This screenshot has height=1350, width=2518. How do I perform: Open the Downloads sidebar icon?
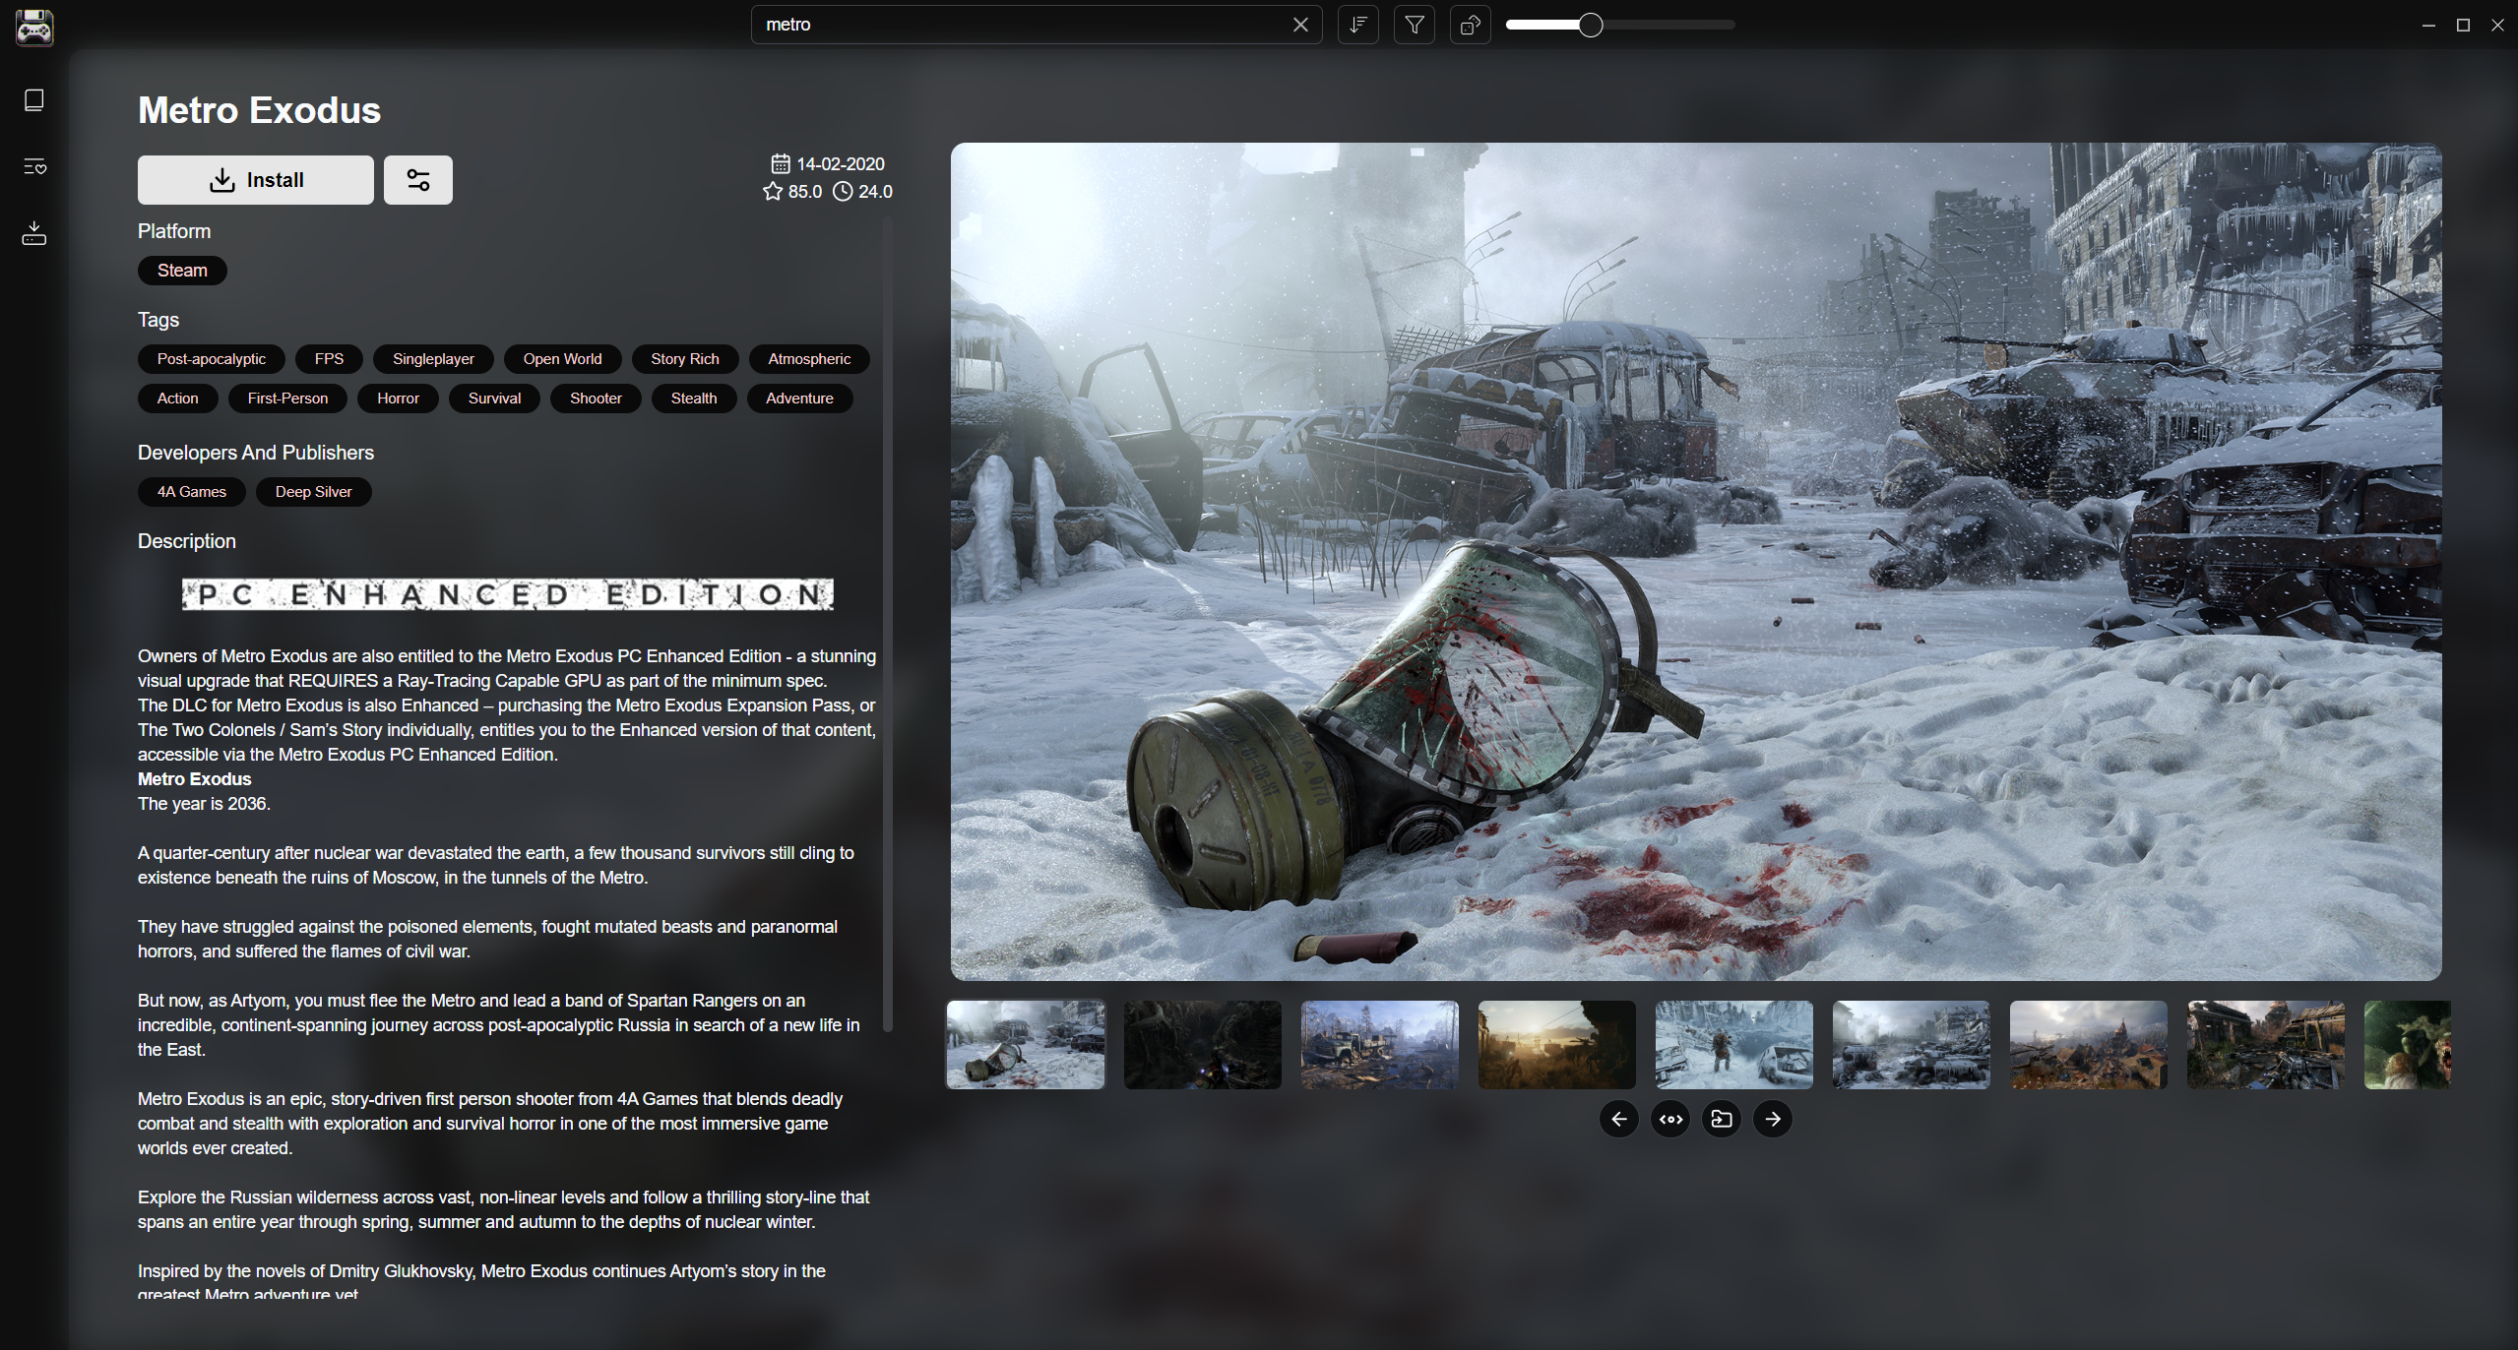[33, 233]
